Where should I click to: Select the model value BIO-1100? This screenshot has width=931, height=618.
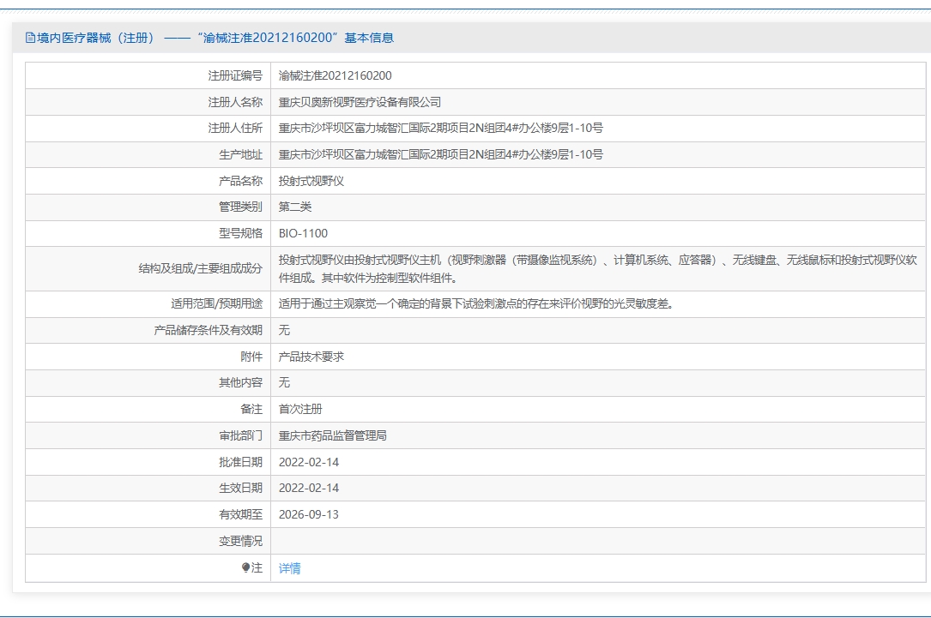point(303,234)
